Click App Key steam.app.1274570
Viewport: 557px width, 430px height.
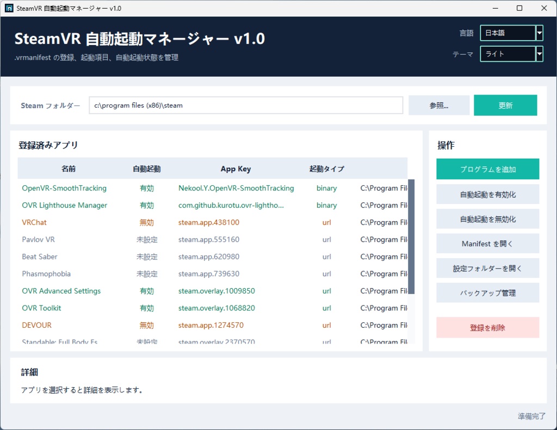pos(211,325)
